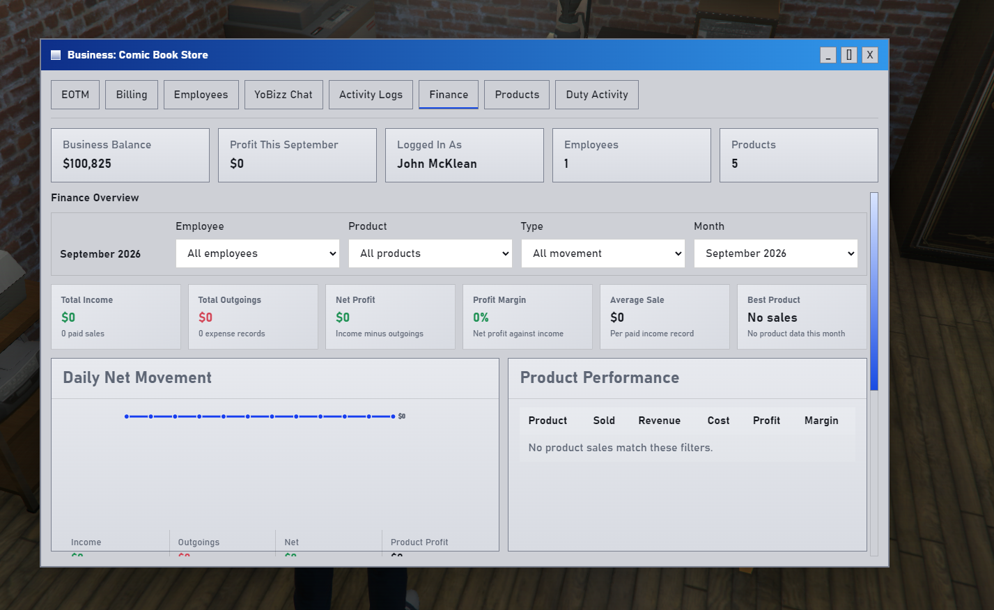This screenshot has width=994, height=610.
Task: Click the Revenue column header
Action: [x=659, y=421]
